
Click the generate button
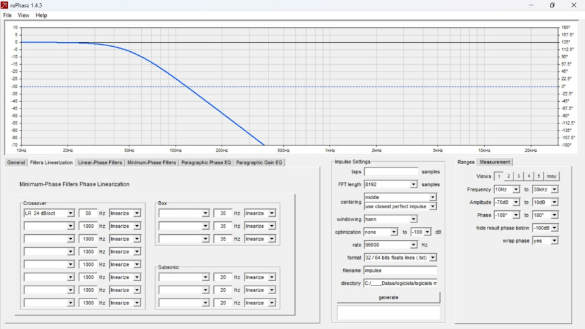tap(389, 297)
